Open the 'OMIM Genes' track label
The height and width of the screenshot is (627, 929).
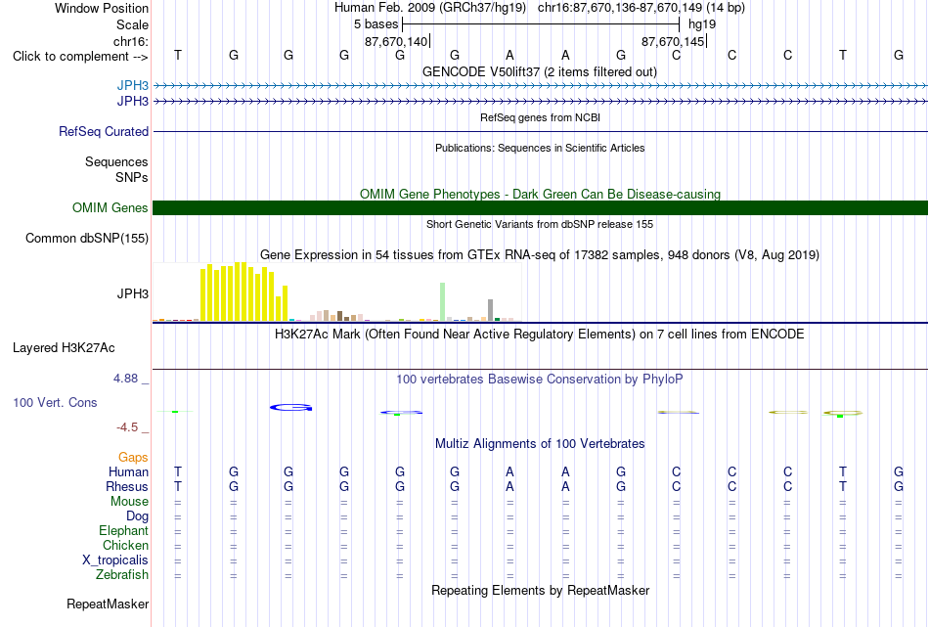coord(111,208)
